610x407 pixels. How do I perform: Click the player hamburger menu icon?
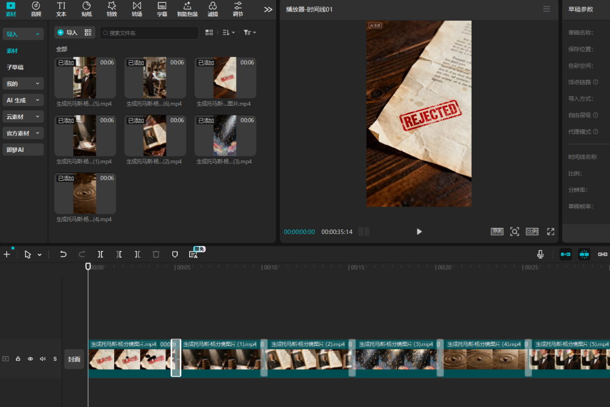coord(546,9)
